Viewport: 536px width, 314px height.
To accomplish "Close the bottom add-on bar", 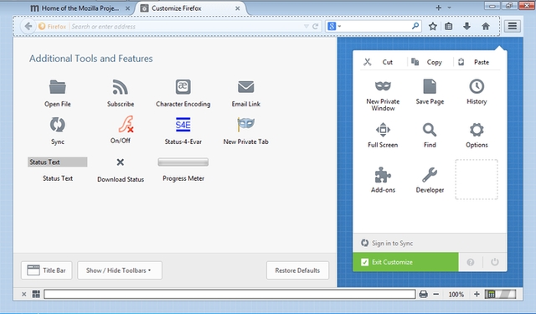I will (x=23, y=294).
